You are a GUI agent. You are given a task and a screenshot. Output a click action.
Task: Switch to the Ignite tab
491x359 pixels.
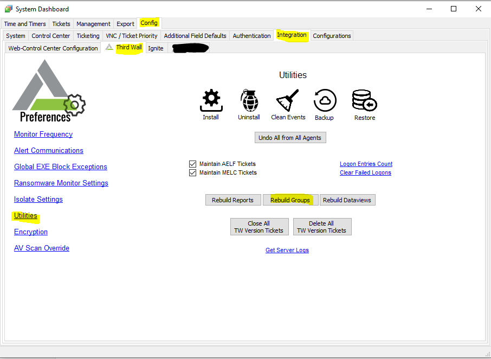[x=156, y=48]
